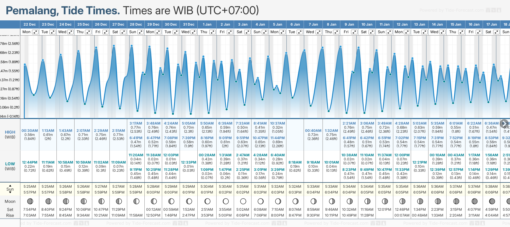
Task: Select the 24 Dec date header
Action: pyautogui.click(x=65, y=24)
